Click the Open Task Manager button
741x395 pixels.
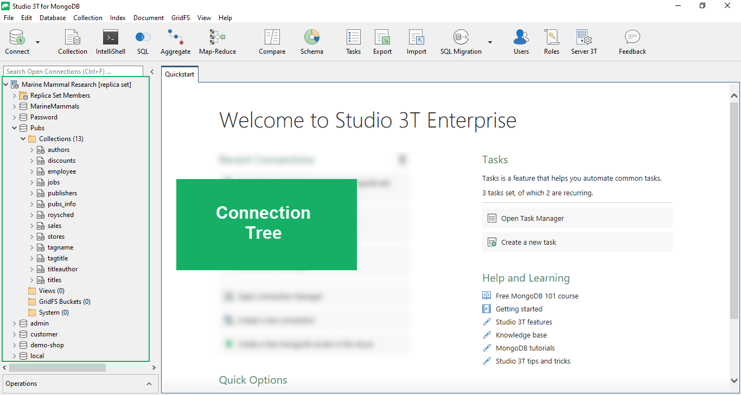(x=577, y=218)
